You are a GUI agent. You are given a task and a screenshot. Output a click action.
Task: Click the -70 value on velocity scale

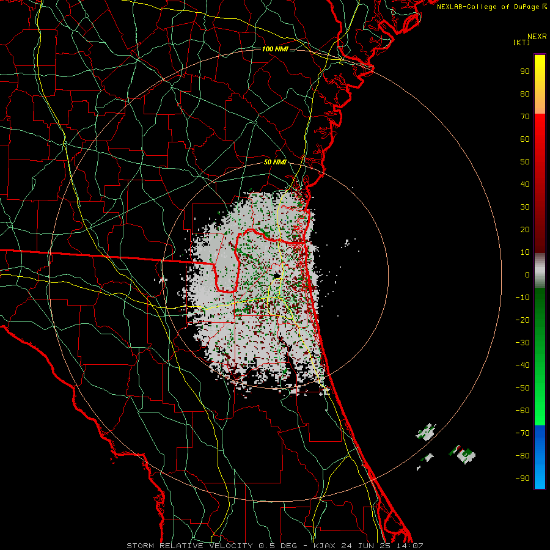[522, 433]
